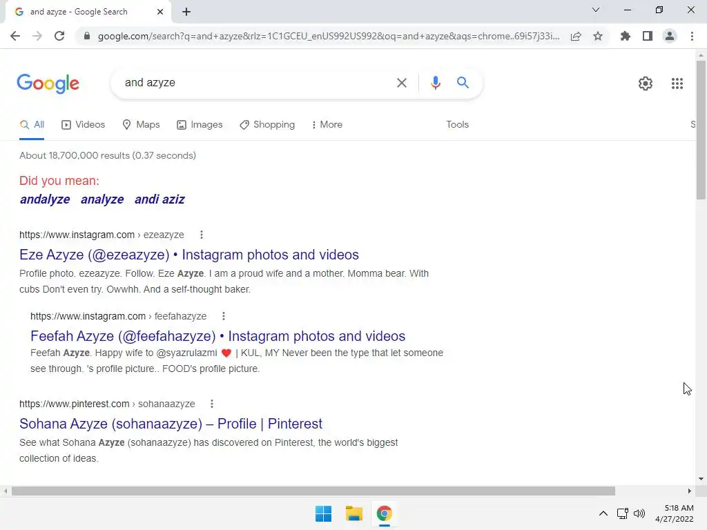Share this page from the address bar
707x530 pixels.
tap(576, 36)
